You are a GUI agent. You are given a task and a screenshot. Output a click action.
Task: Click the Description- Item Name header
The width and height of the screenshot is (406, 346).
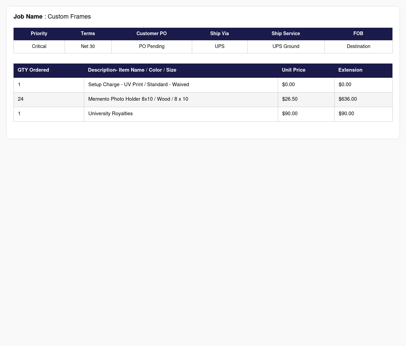click(181, 70)
